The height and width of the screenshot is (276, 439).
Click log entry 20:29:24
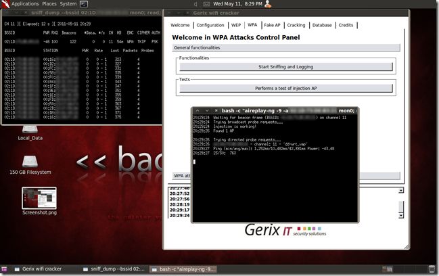click(179, 216)
